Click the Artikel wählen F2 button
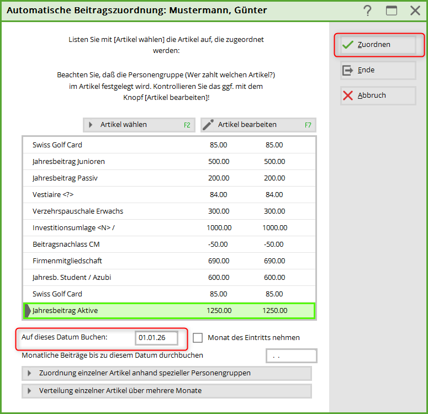 (139, 125)
